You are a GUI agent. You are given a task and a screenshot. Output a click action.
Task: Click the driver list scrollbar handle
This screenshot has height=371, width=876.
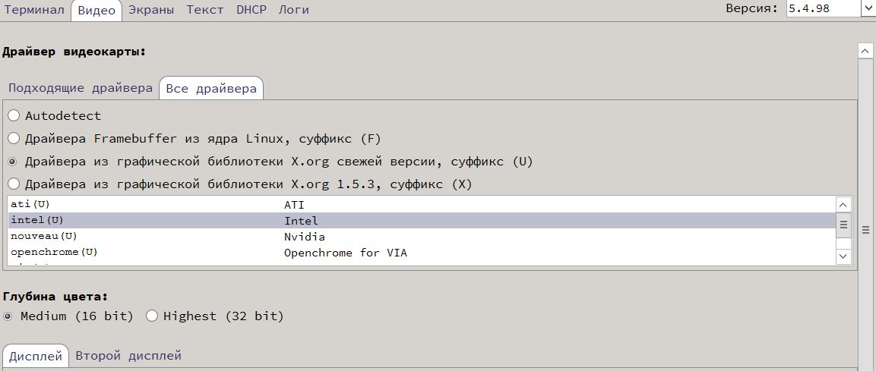(843, 225)
